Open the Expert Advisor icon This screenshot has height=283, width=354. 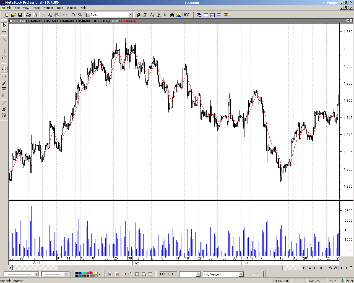(x=145, y=15)
